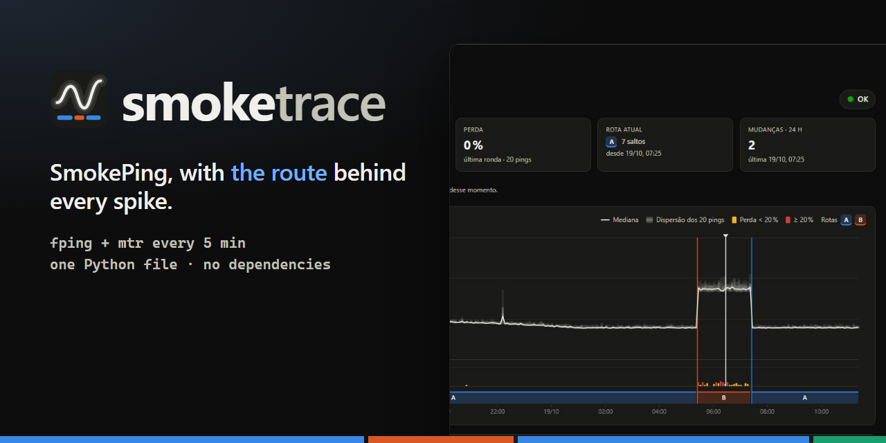The height and width of the screenshot is (443, 886).
Task: Toggle the ≥ 20 % red legend entry
Action: coord(799,220)
